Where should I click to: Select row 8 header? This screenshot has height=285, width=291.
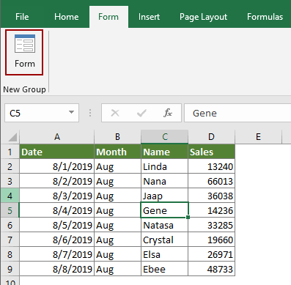(10, 254)
